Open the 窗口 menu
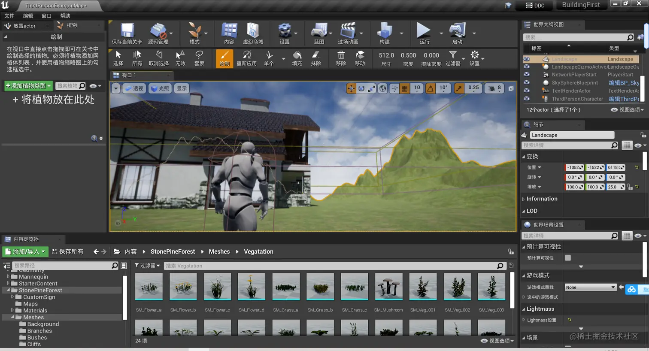Screen dimensions: 649x351 pos(46,16)
